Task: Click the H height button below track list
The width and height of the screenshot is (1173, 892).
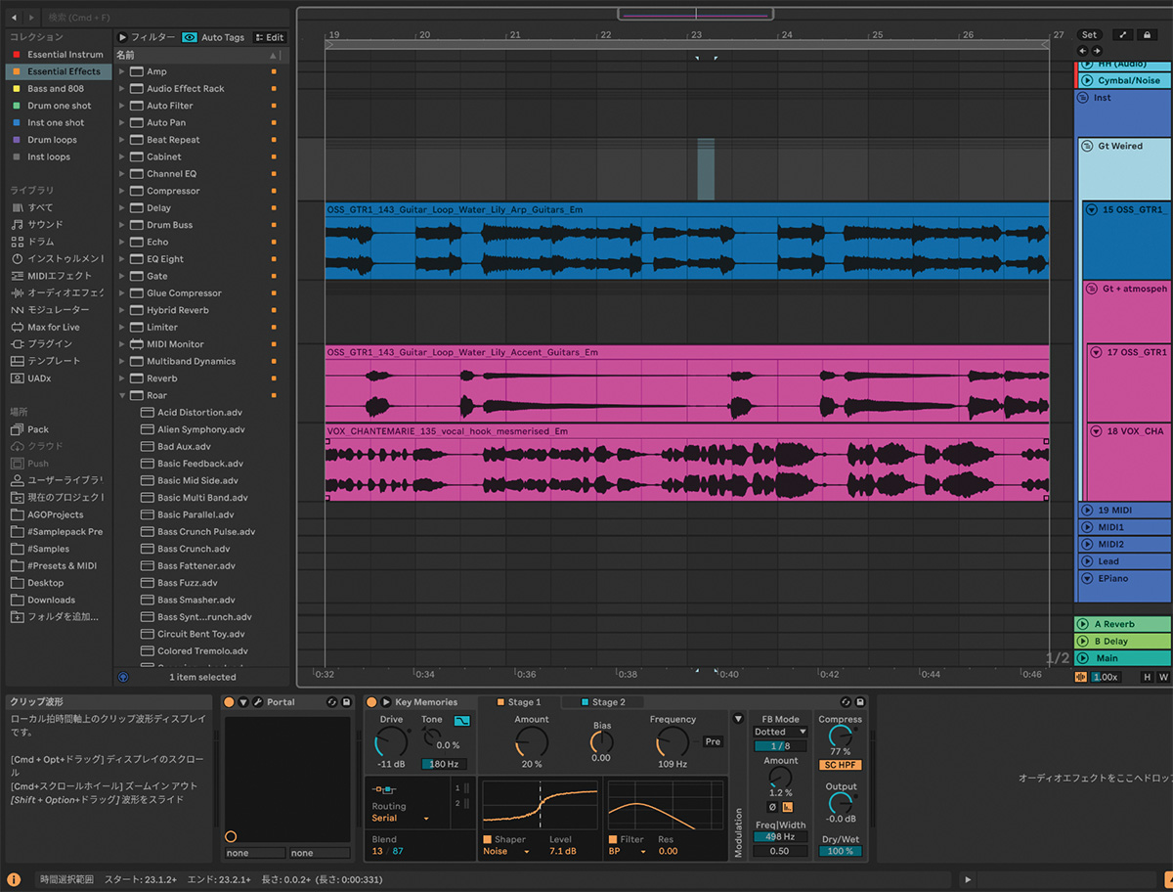Action: [1148, 677]
